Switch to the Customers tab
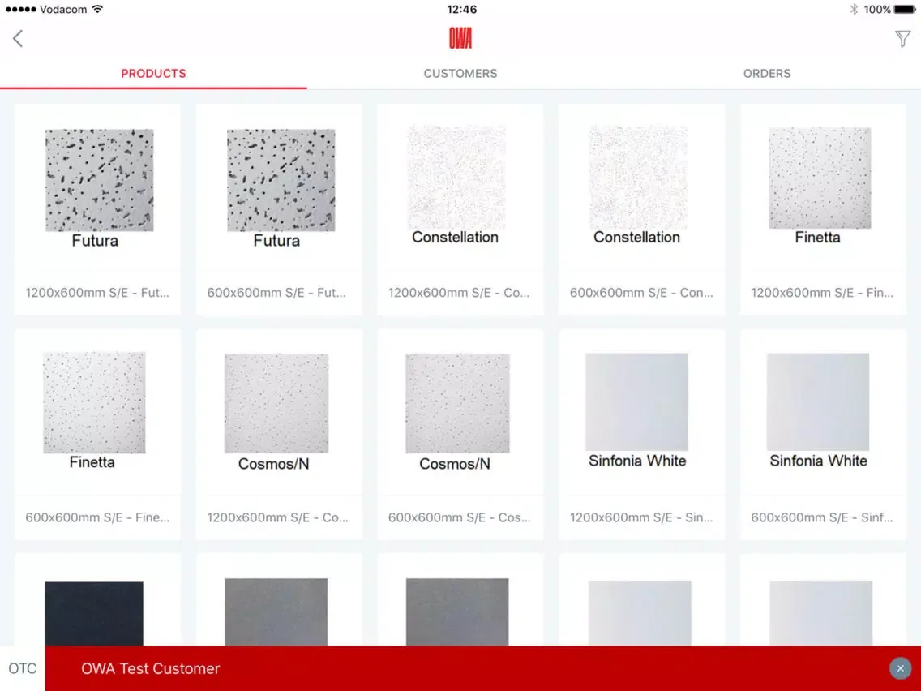 [x=460, y=74]
